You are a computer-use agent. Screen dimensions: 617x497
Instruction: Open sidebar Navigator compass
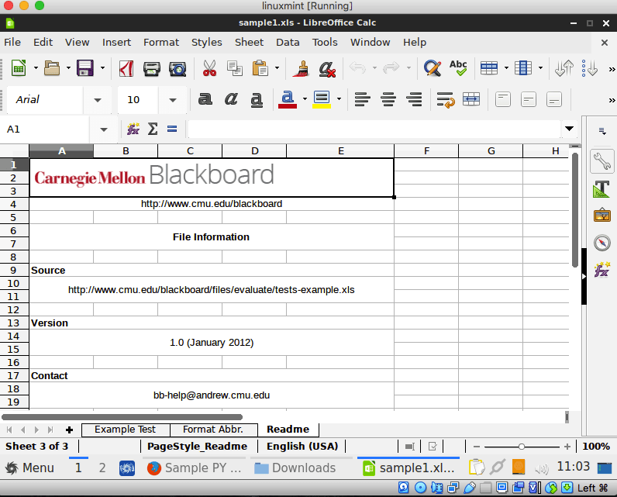(x=602, y=243)
